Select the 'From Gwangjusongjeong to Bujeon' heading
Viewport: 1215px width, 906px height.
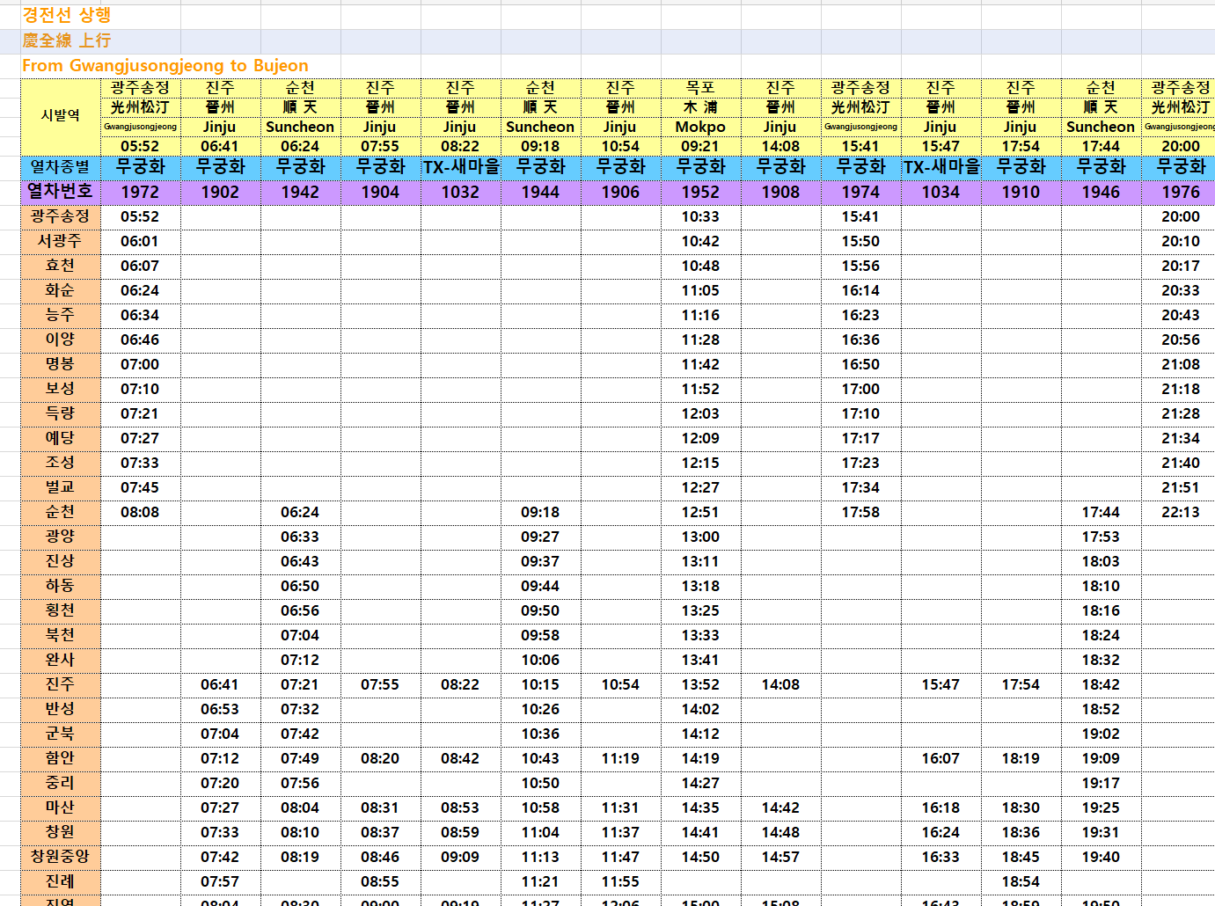[x=165, y=66]
